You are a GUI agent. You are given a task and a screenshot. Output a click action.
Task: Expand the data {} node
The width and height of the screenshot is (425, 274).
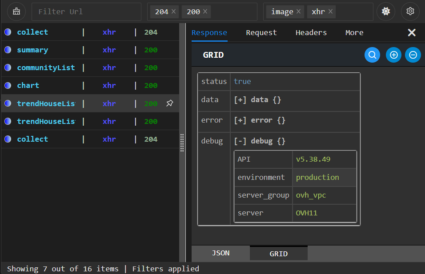240,100
